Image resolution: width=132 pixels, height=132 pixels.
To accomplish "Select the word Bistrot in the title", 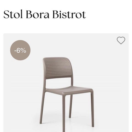I will 69,14.
